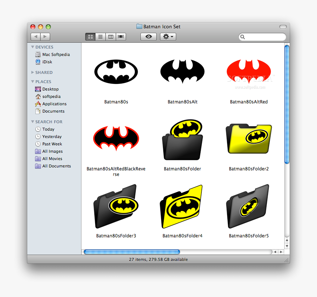Screen dimensions: 317x297
Task: Select the Batman80sAlt black bat icon
Action: click(x=182, y=71)
